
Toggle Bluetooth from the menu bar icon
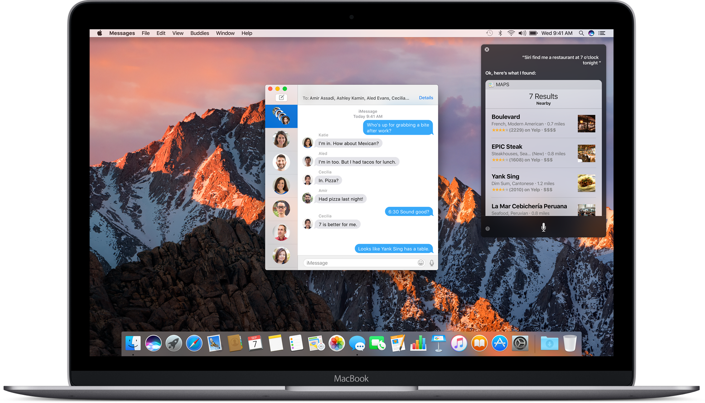tap(500, 33)
